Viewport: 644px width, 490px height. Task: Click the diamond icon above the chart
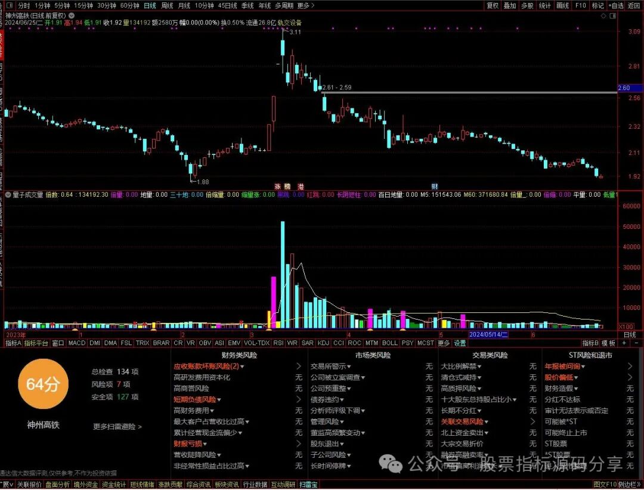pos(603,15)
